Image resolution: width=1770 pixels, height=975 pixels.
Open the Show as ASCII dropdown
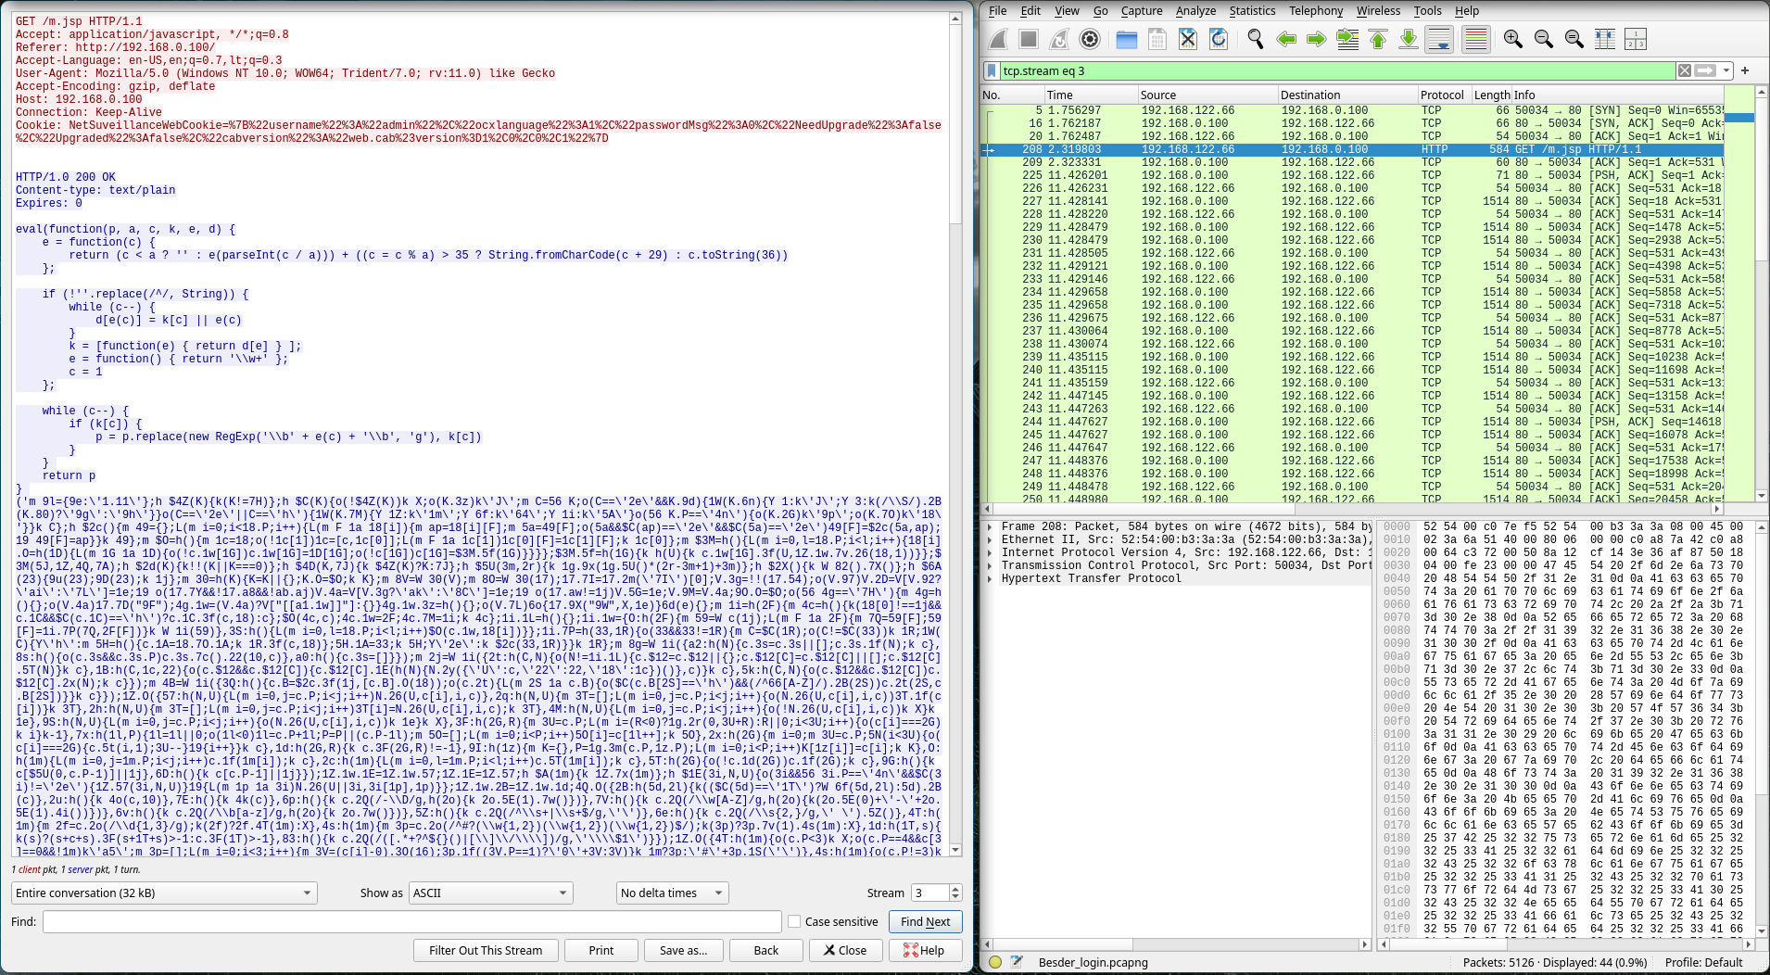pyautogui.click(x=491, y=893)
